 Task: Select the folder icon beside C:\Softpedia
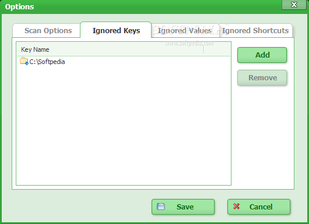click(x=24, y=61)
